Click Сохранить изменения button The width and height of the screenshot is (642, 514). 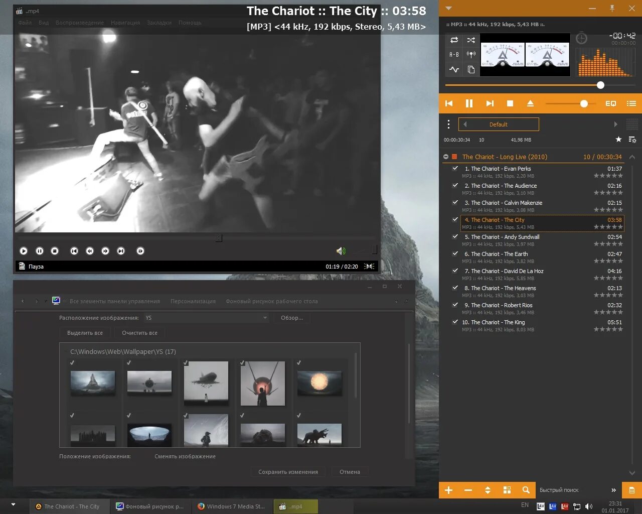tap(288, 472)
